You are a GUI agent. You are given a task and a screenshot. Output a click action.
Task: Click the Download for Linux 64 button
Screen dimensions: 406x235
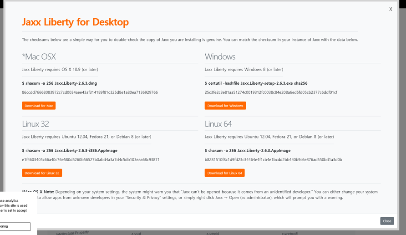224,173
